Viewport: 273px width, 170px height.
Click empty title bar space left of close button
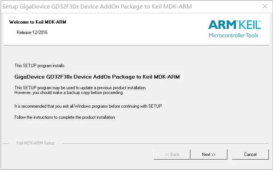click(229, 7)
